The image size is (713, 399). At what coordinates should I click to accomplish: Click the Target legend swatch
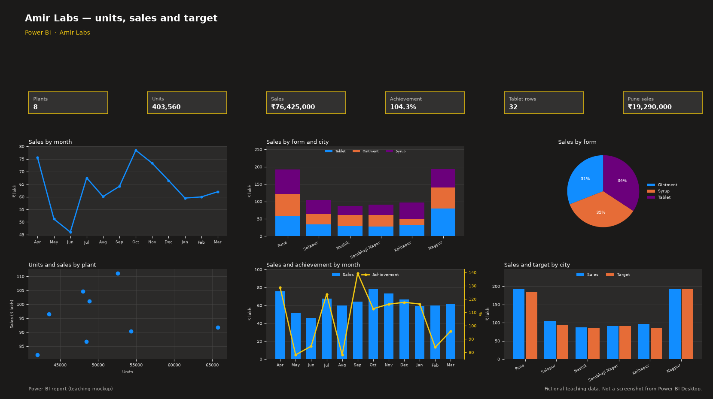(610, 275)
